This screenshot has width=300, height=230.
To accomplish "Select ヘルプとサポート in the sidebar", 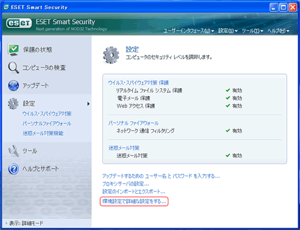I will click(x=41, y=169).
